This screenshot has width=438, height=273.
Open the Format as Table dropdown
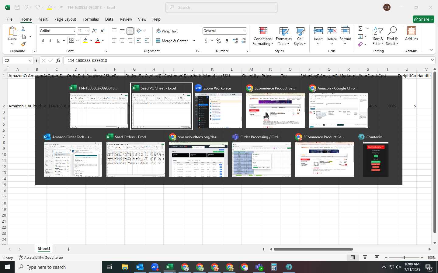(x=283, y=36)
